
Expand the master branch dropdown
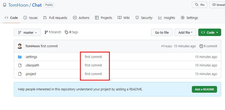pyautogui.click(x=27, y=32)
